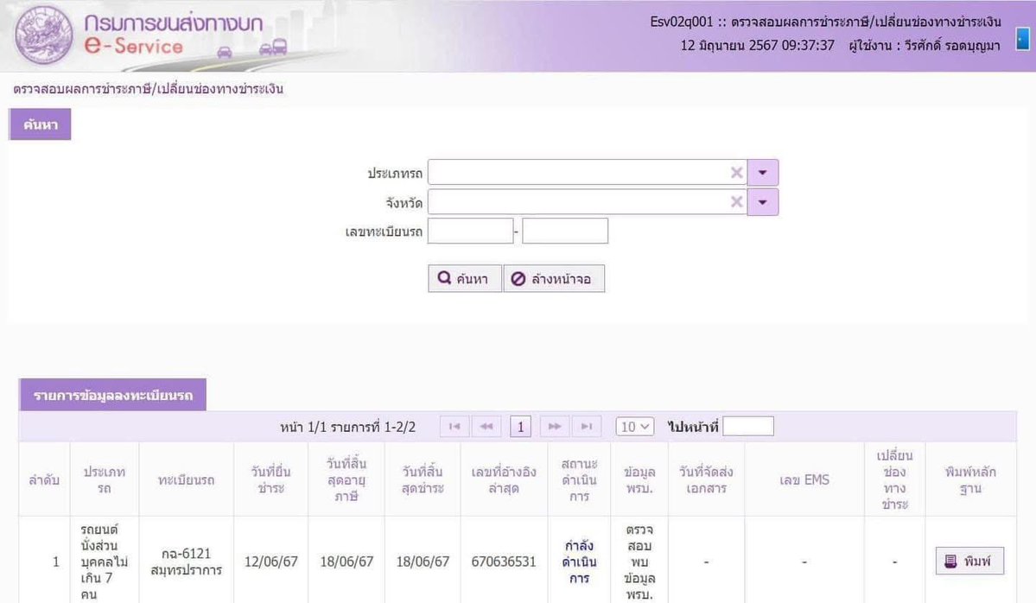This screenshot has height=603, width=1036.
Task: Click the ค้นหา search button
Action: coord(465,278)
